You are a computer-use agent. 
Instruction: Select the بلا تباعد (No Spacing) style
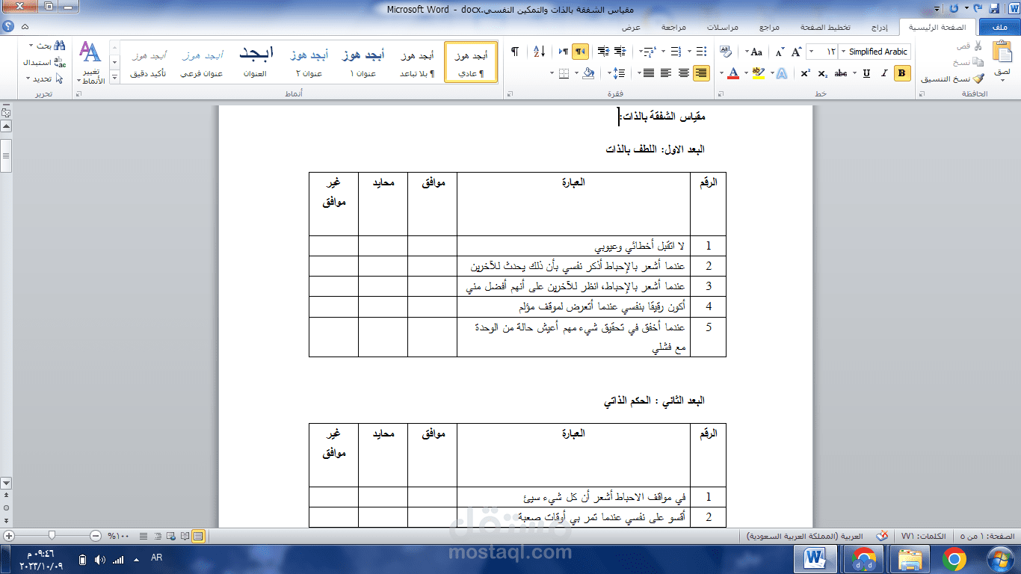pos(417,63)
